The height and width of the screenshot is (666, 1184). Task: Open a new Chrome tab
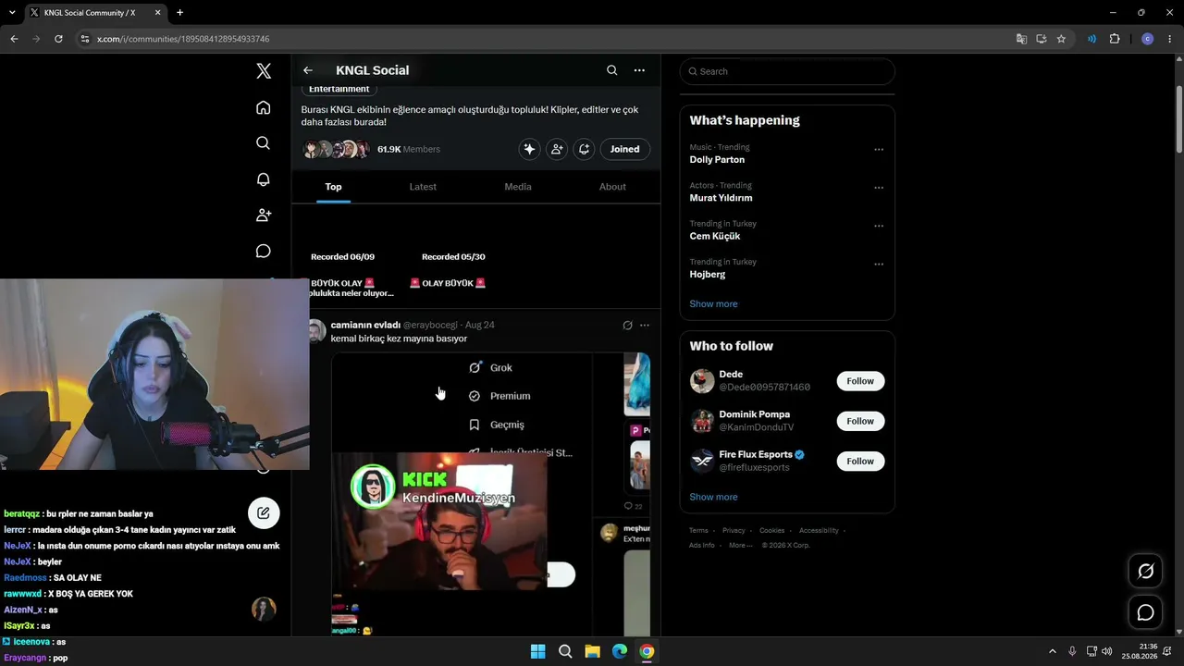click(x=179, y=13)
